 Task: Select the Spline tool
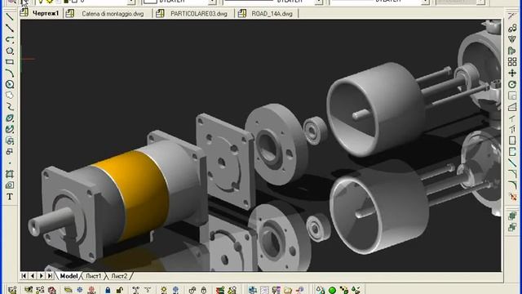[x=10, y=107]
